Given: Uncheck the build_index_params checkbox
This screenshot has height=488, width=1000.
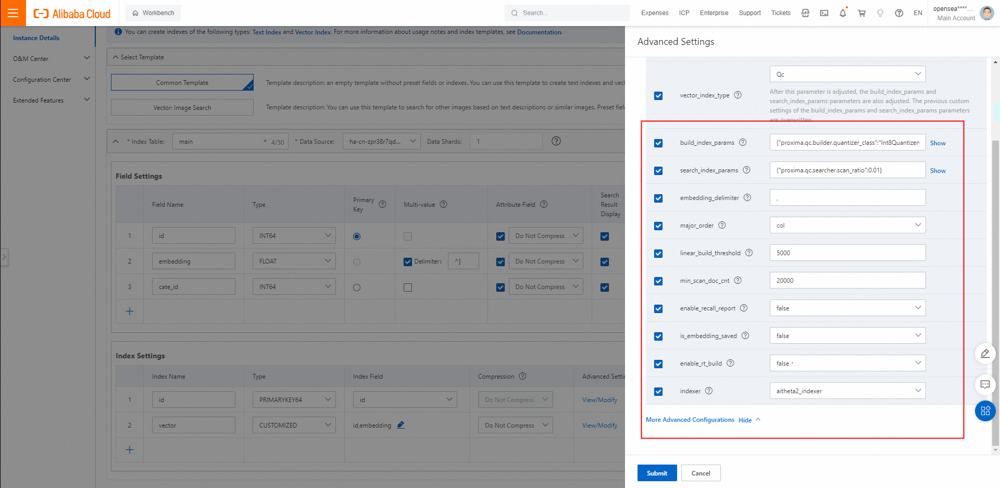Looking at the screenshot, I should click(x=658, y=143).
